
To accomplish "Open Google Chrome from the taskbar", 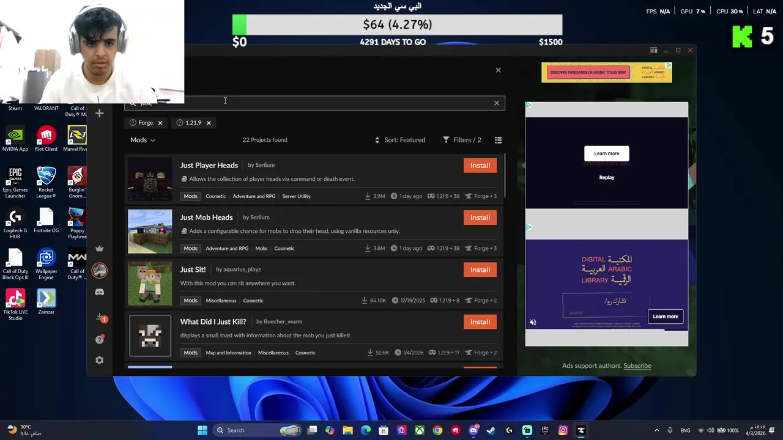I will click(437, 430).
